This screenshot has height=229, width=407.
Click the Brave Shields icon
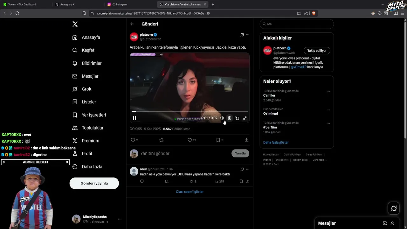pyautogui.click(x=314, y=13)
